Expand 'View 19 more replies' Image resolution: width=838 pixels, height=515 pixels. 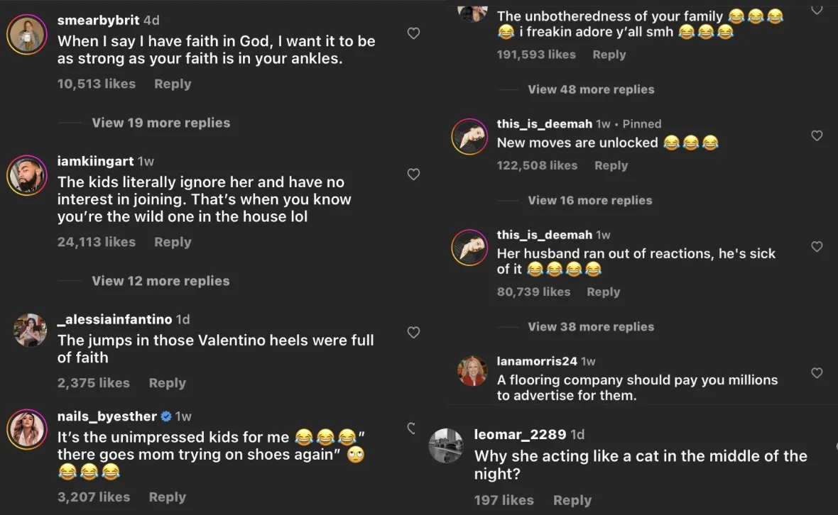click(160, 123)
